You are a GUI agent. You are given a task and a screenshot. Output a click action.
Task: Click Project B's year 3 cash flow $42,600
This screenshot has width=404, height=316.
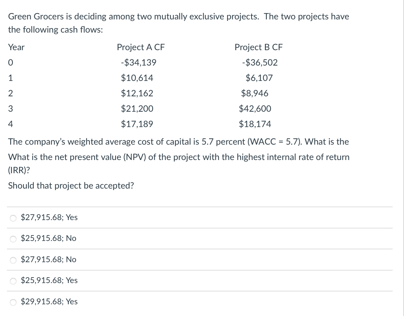pyautogui.click(x=255, y=109)
